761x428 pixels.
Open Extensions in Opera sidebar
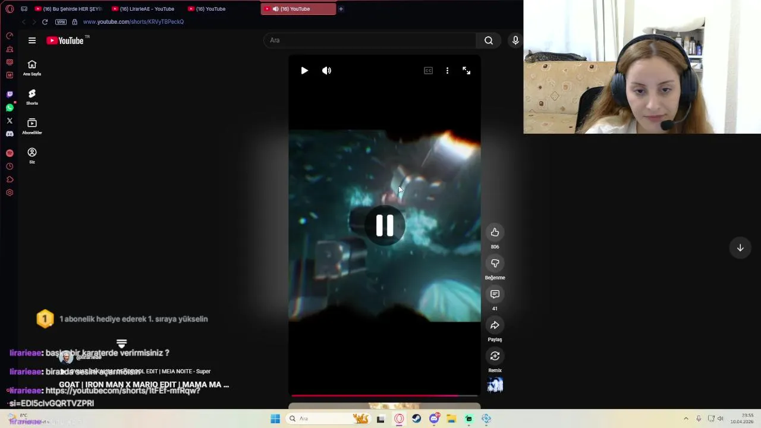(x=10, y=180)
